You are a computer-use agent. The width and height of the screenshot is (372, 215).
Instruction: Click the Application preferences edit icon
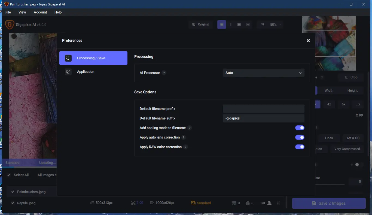click(x=68, y=72)
